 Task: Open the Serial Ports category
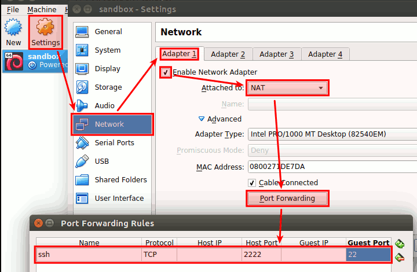(x=112, y=143)
